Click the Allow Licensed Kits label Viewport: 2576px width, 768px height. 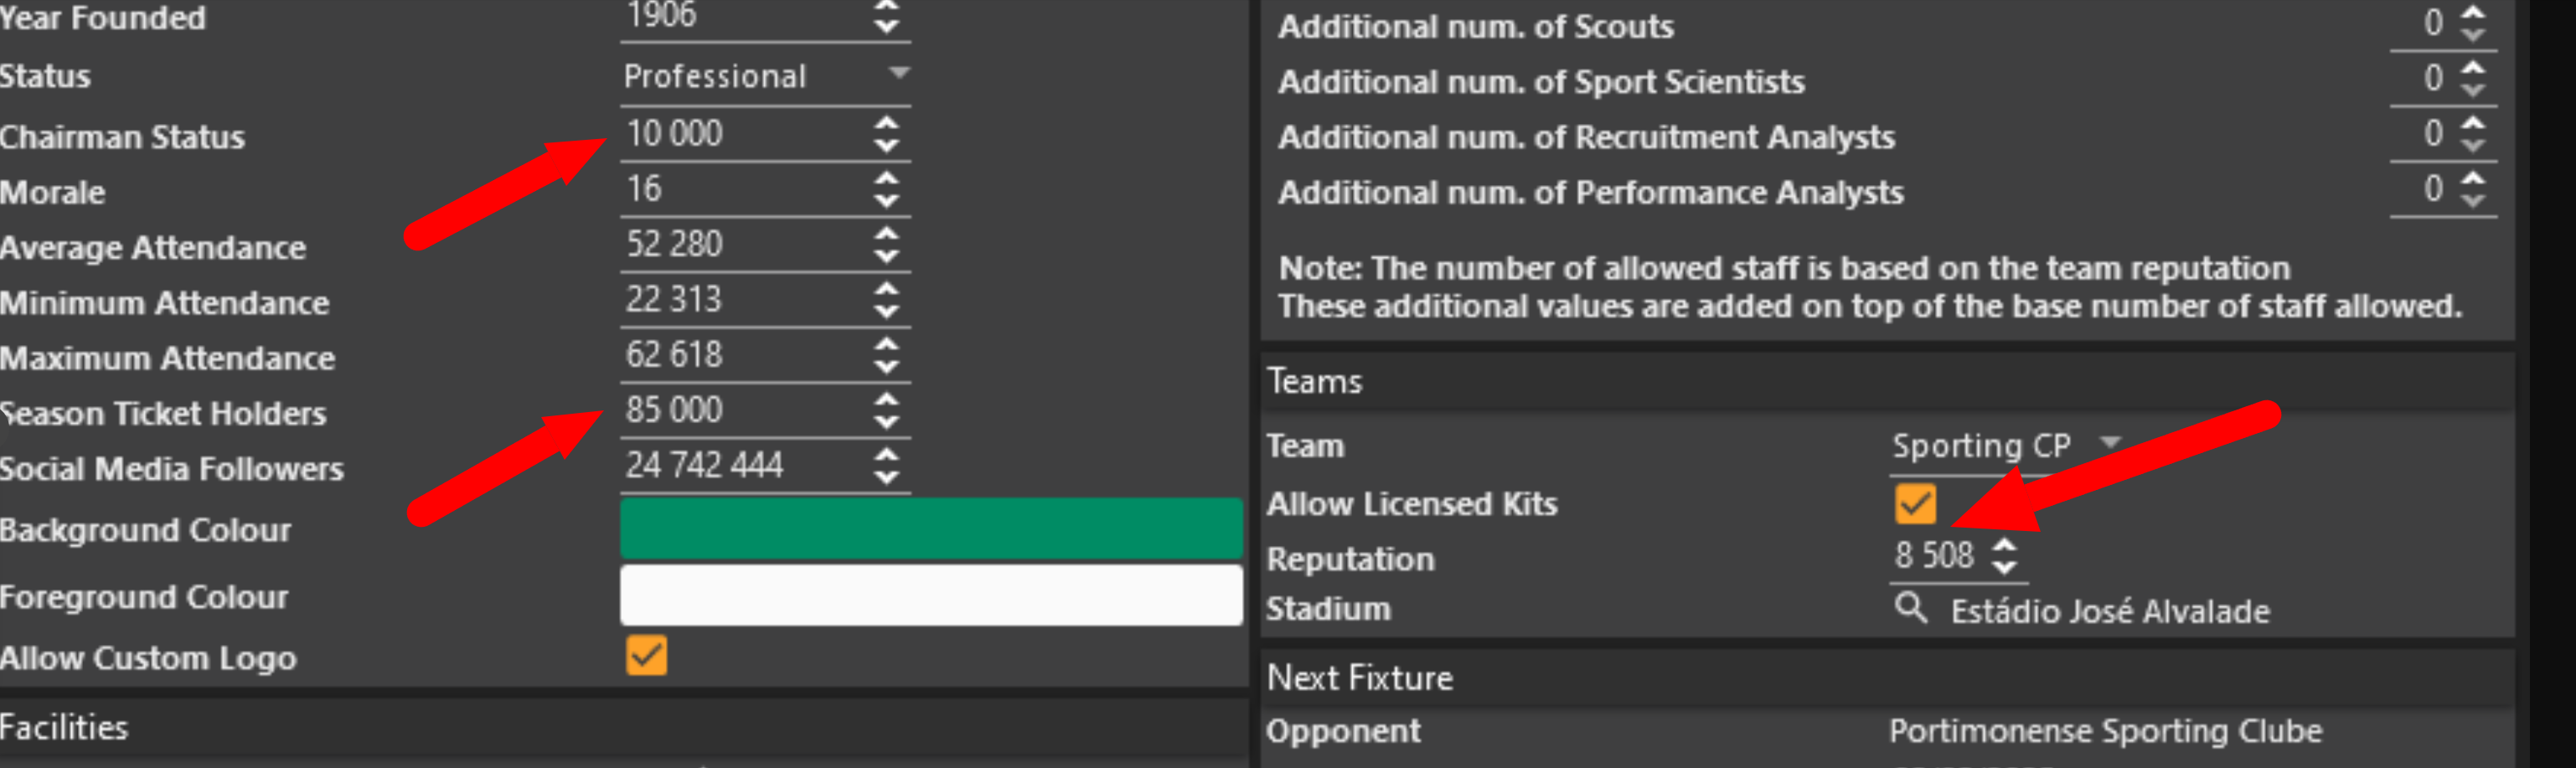1412,503
